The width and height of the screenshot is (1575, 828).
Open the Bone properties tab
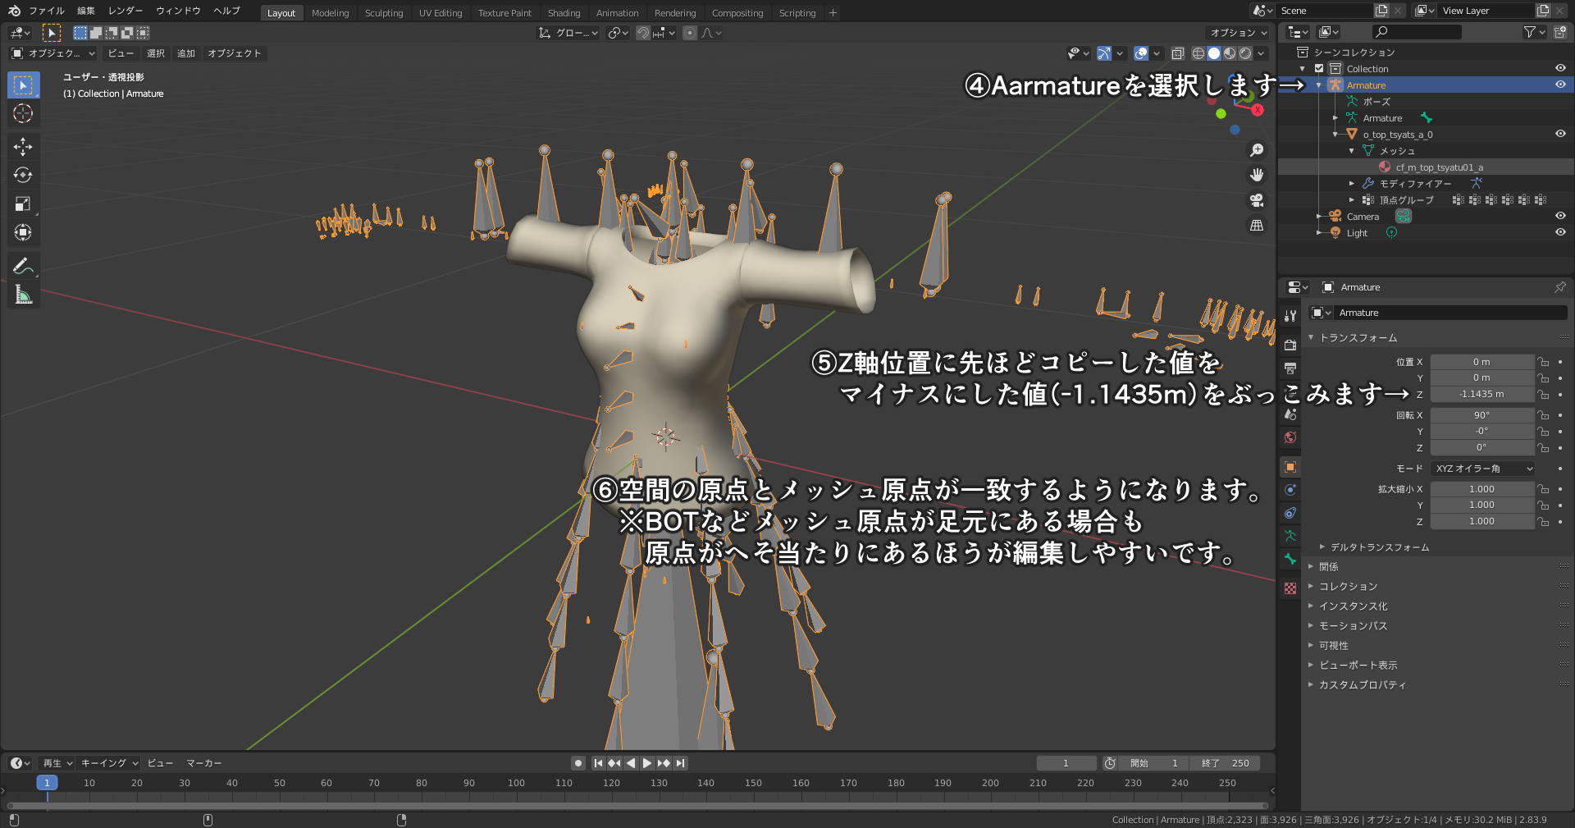coord(1290,559)
